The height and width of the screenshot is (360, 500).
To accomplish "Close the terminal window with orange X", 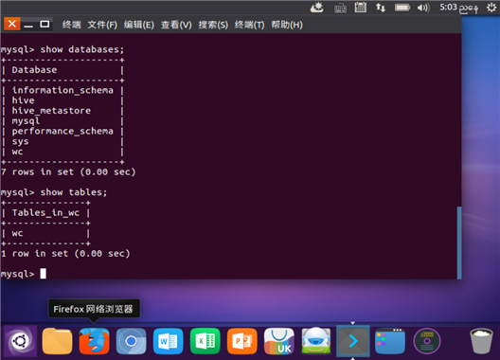I will (x=12, y=24).
